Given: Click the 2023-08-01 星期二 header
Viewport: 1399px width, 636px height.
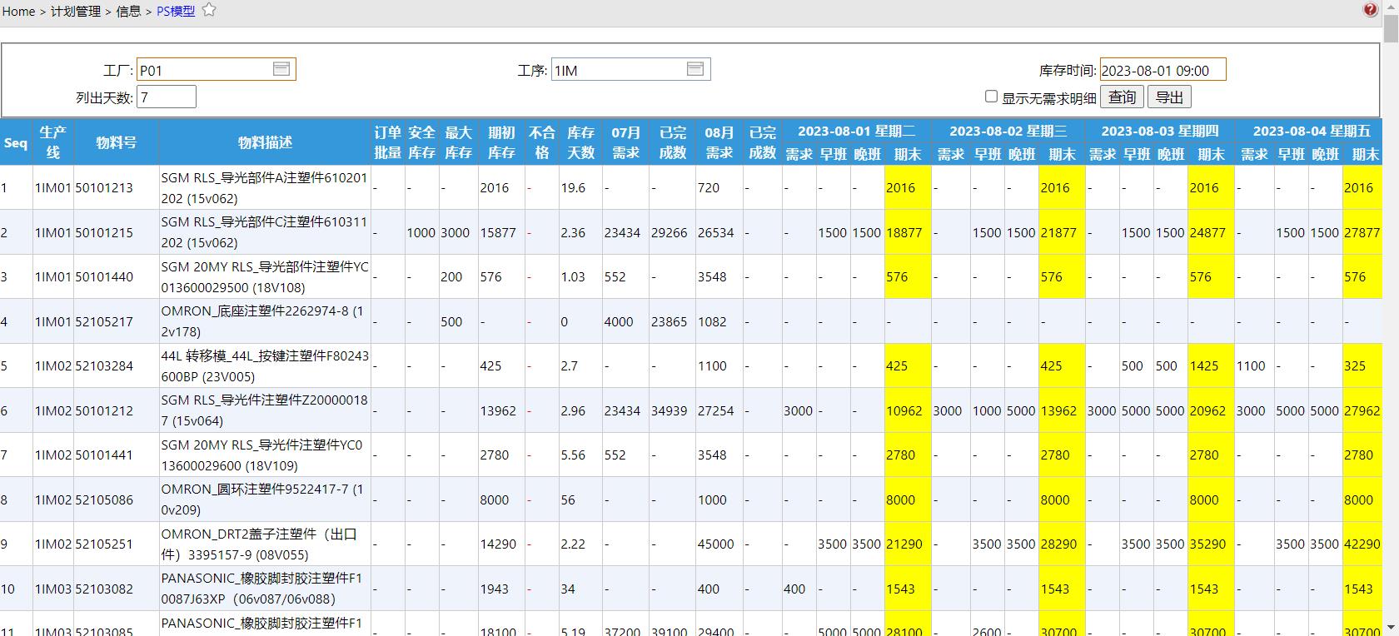Looking at the screenshot, I should click(x=857, y=131).
